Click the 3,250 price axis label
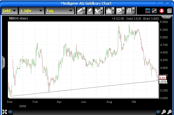This screenshot has width=174, height=115. pos(164,90)
